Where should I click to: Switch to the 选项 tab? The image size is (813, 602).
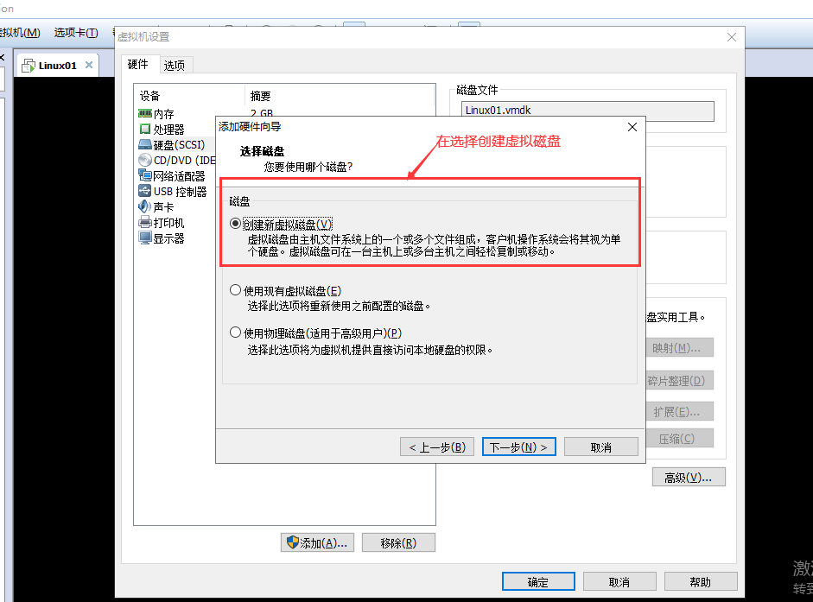point(175,66)
